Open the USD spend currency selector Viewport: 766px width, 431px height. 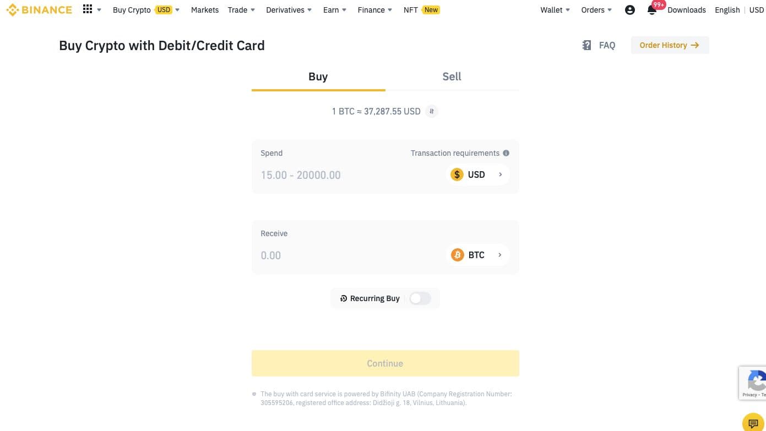[x=477, y=174]
